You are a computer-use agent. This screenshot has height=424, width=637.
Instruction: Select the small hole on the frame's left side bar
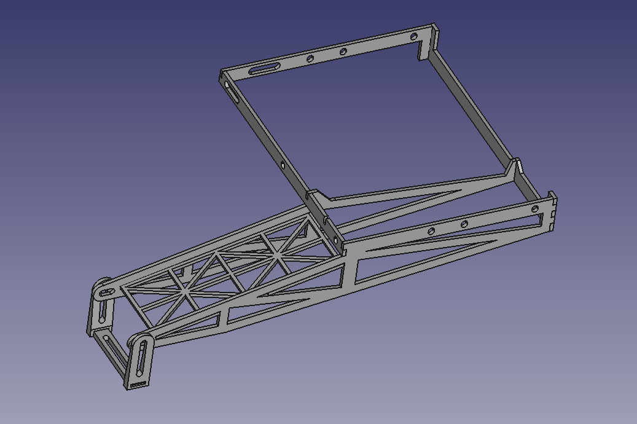(282, 165)
